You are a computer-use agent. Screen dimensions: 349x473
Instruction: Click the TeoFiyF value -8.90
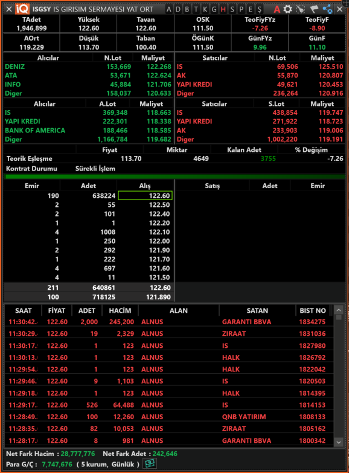(x=317, y=28)
